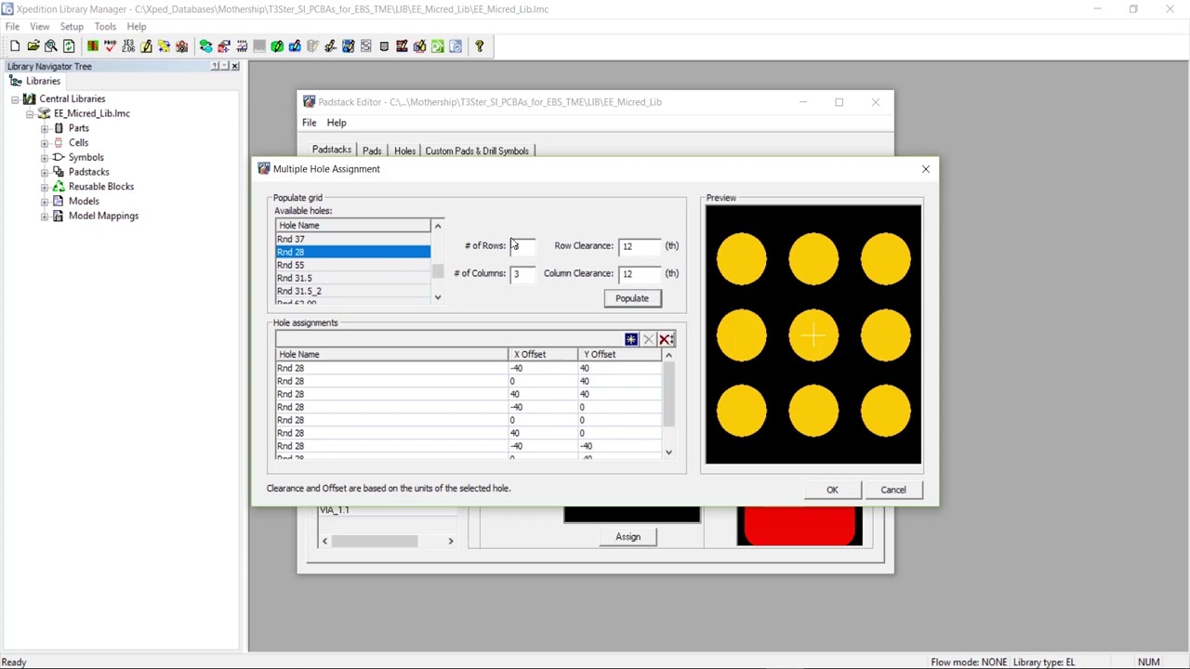This screenshot has height=669, width=1190.
Task: Expand the Models tree node
Action: 45,202
